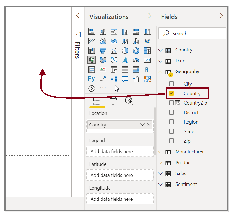Check the Zip field checkbox
The image size is (235, 217).
tap(171, 141)
